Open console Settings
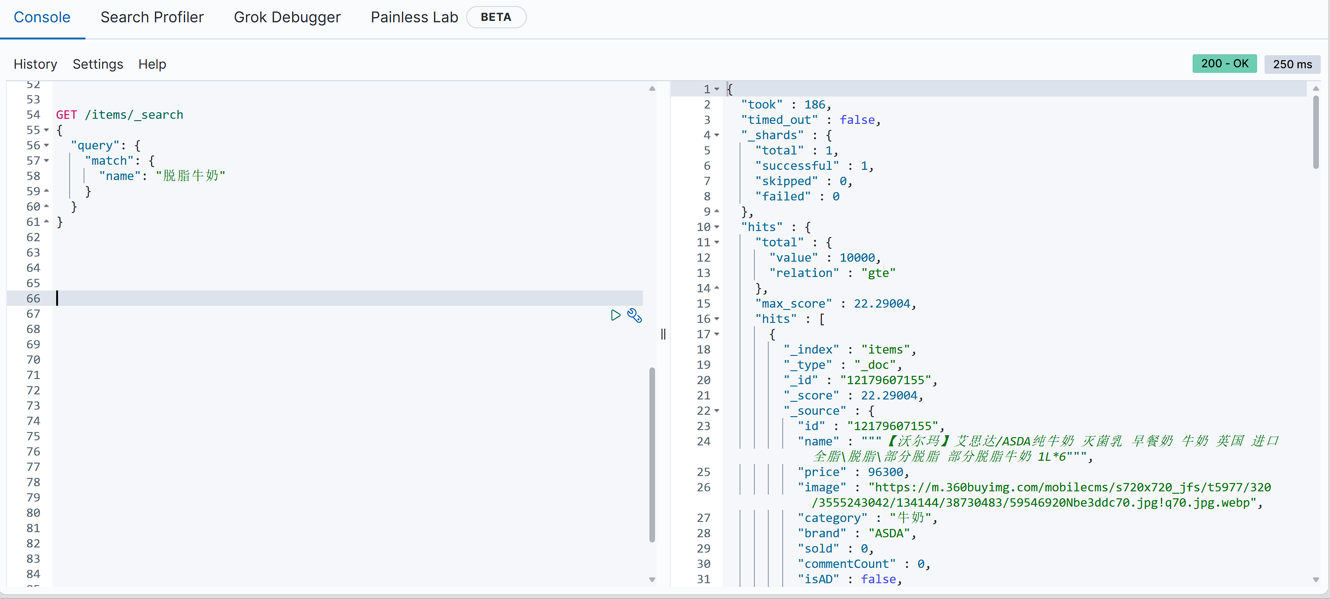Viewport: 1330px width, 599px height. (x=97, y=64)
